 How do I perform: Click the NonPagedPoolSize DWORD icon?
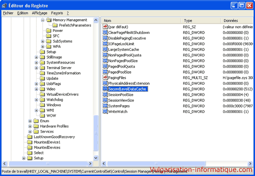tap(105, 61)
